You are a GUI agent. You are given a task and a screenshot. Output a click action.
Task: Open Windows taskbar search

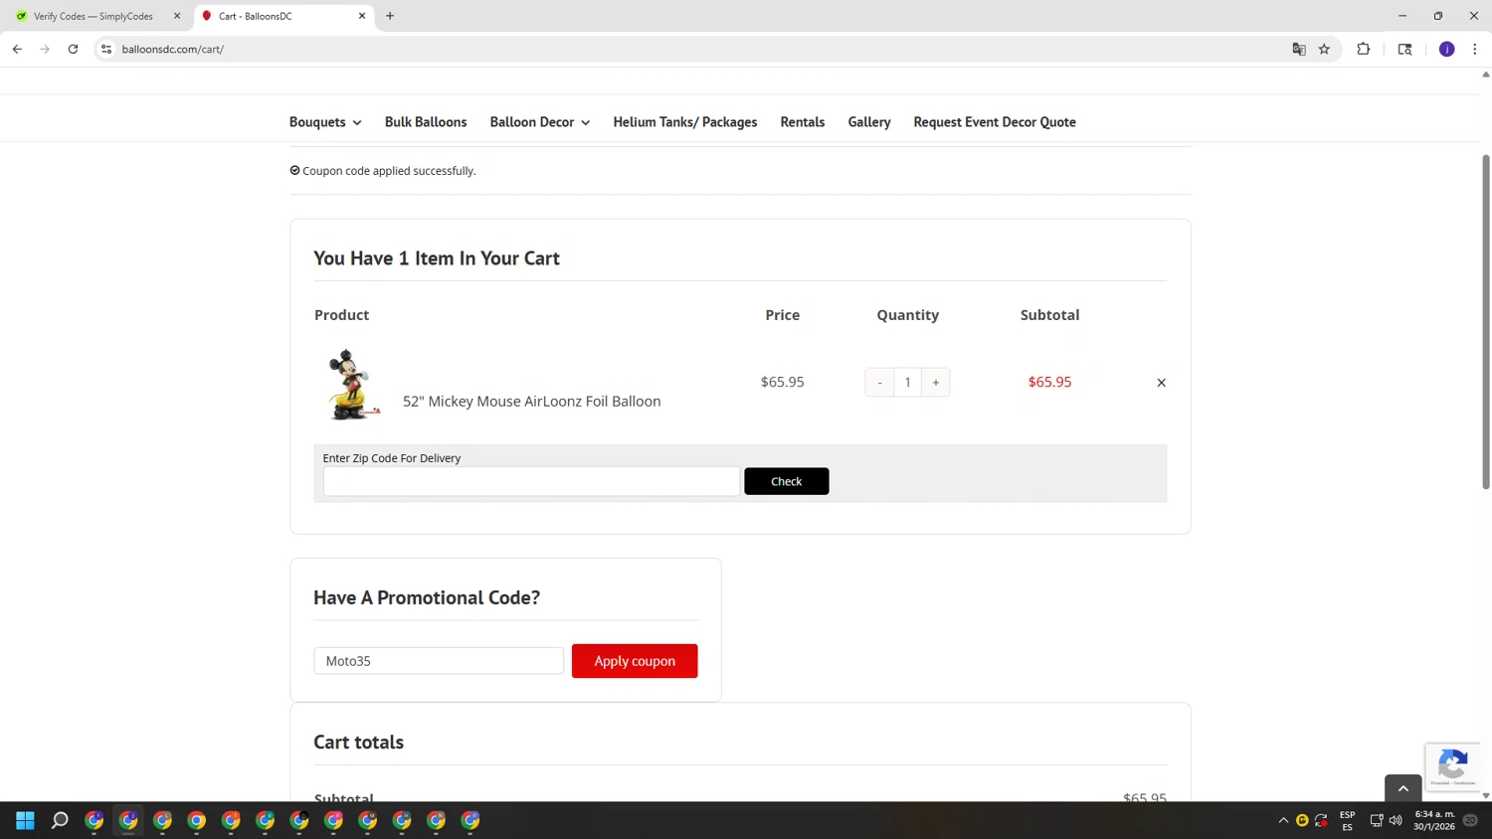pyautogui.click(x=60, y=820)
